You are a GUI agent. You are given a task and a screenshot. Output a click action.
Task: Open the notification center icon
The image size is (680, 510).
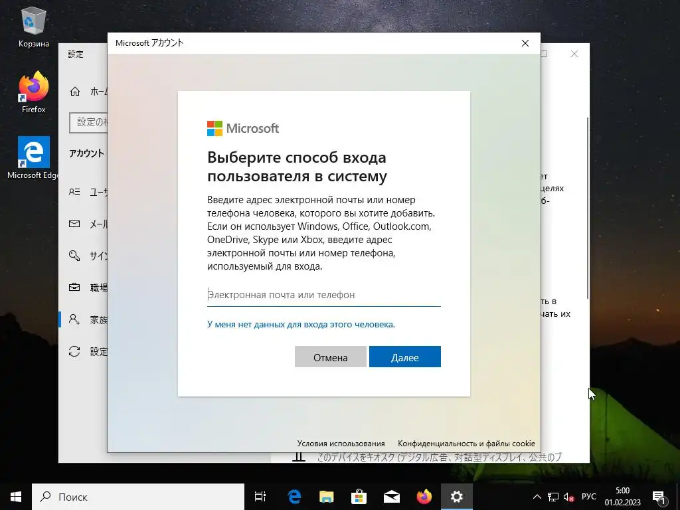click(x=659, y=497)
